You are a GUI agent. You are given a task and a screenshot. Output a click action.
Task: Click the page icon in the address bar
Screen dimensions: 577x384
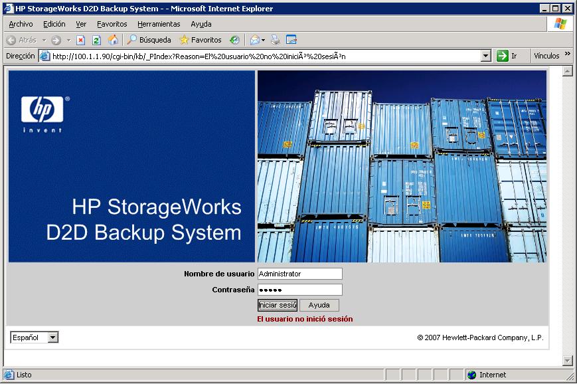click(45, 56)
